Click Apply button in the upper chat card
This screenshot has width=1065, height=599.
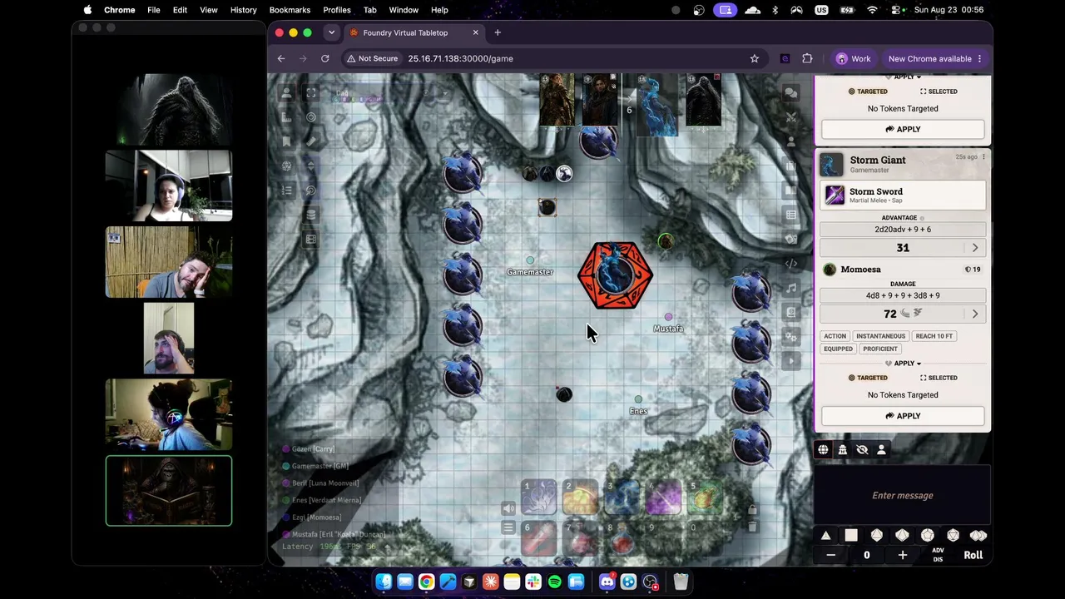[903, 129]
